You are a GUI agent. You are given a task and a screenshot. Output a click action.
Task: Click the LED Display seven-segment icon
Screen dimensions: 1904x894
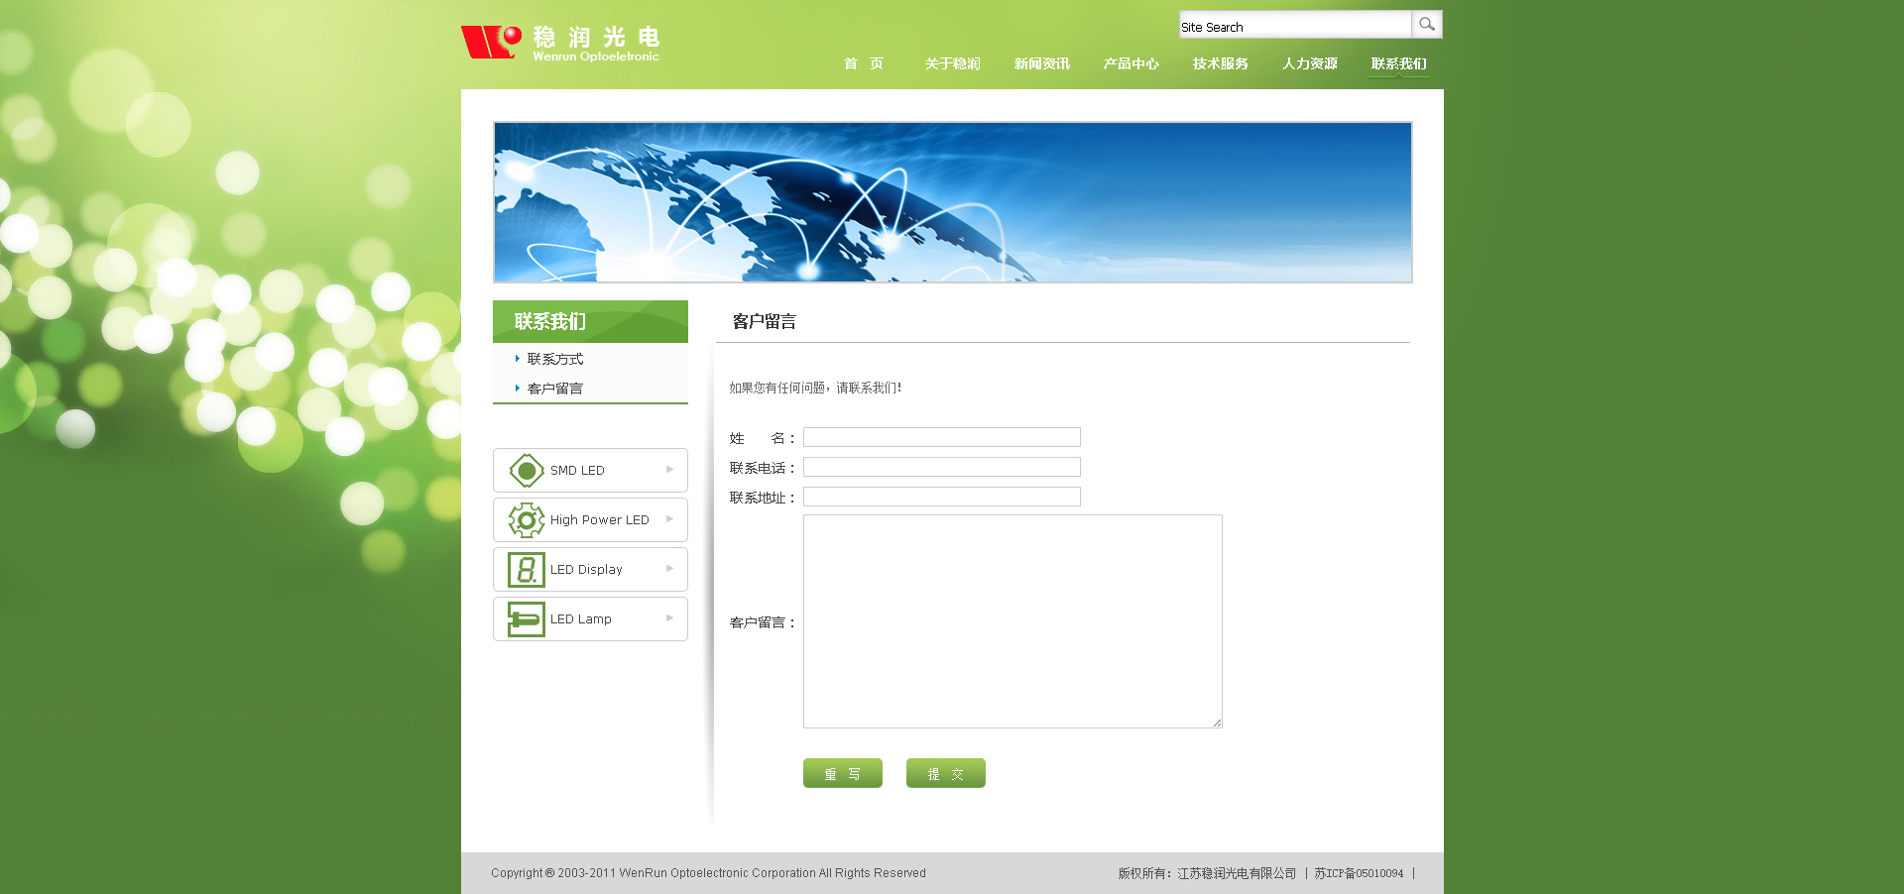526,570
